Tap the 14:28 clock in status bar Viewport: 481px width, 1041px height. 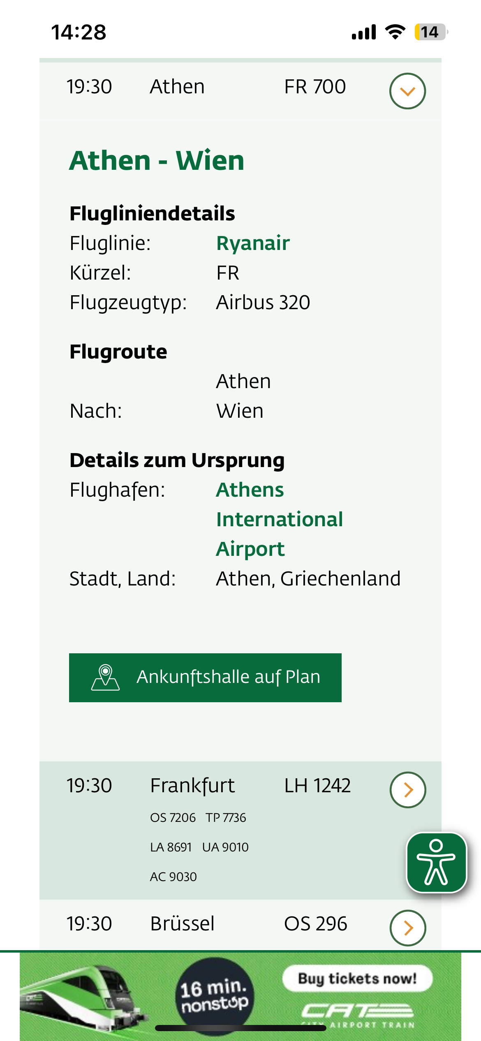point(79,32)
